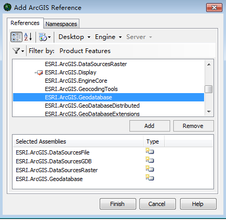Open Help for this dialog

(198, 204)
